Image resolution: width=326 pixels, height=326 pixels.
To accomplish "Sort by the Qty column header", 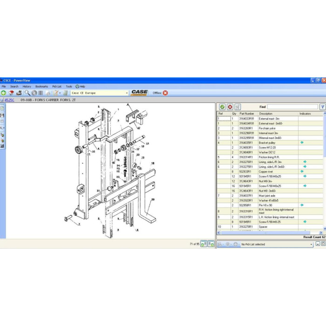I will click(x=234, y=114).
